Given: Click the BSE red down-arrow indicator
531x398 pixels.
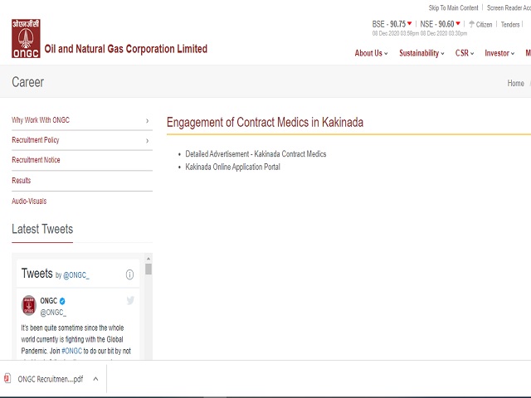Looking at the screenshot, I should click(409, 24).
